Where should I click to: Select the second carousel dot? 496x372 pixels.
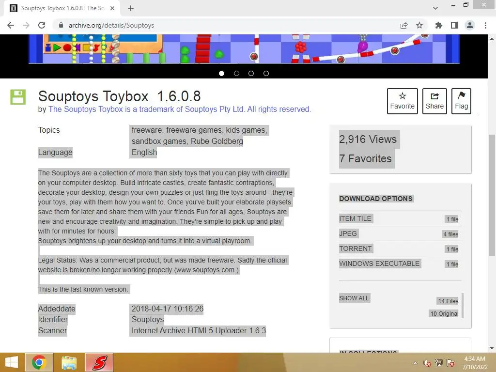pyautogui.click(x=236, y=74)
